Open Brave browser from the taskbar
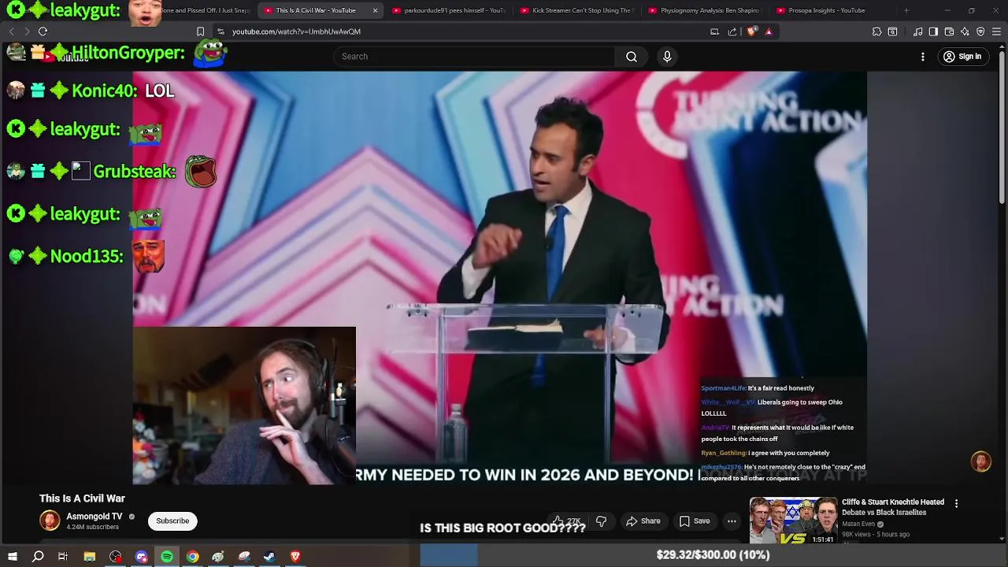Screen dimensions: 1008x567 pos(295,557)
